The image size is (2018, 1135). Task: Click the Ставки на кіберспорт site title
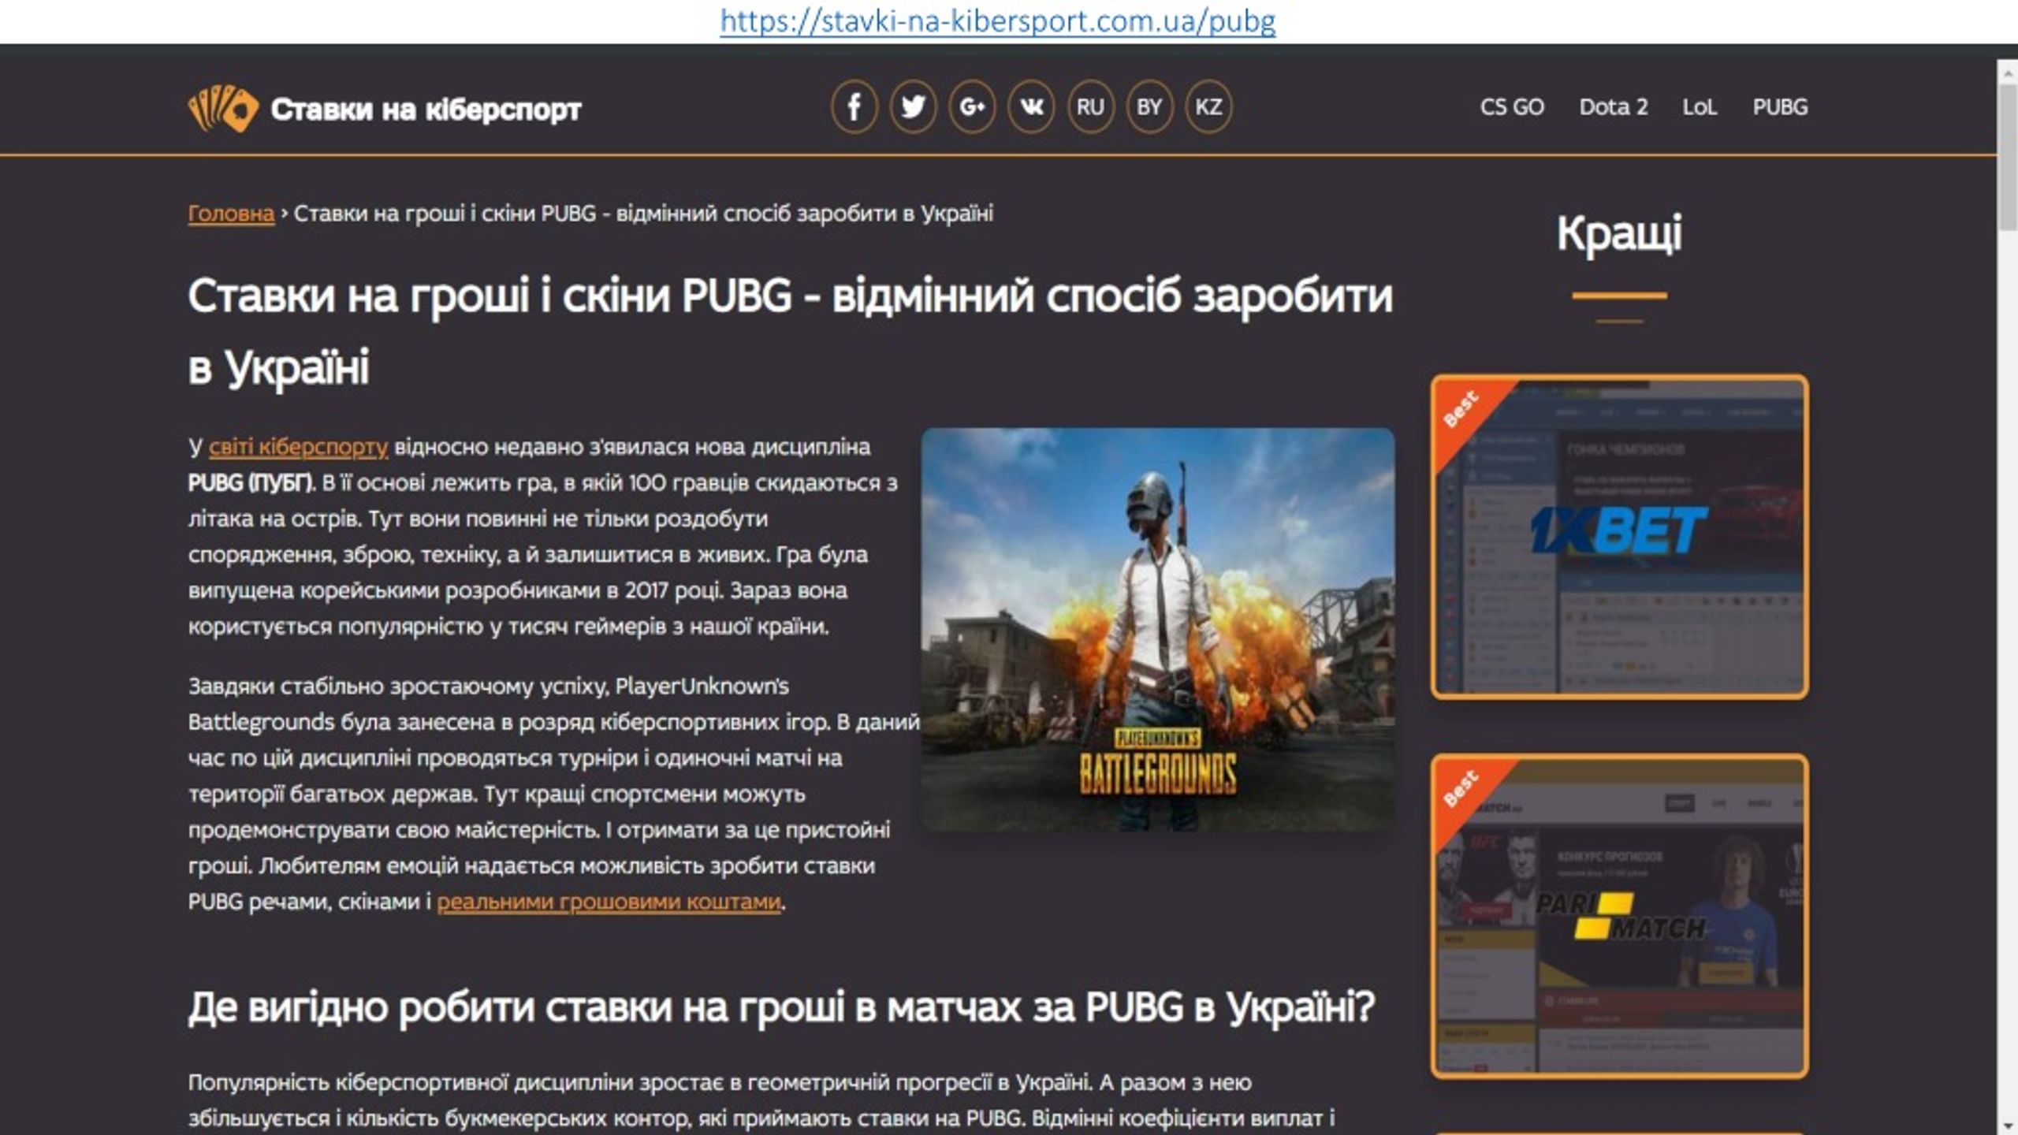(x=426, y=110)
